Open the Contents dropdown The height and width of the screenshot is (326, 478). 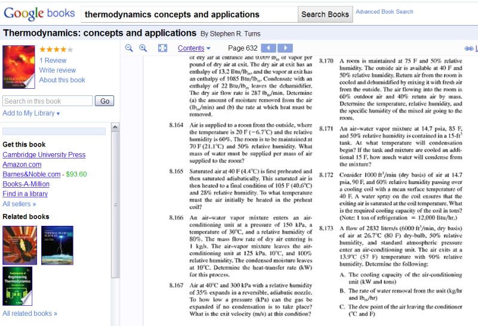pyautogui.click(x=194, y=48)
